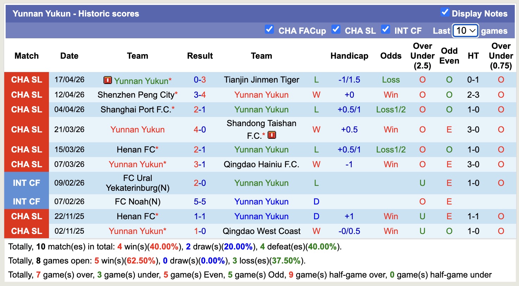This screenshot has height=286, width=519.
Task: Click the 0-3 result score
Action: pos(200,80)
